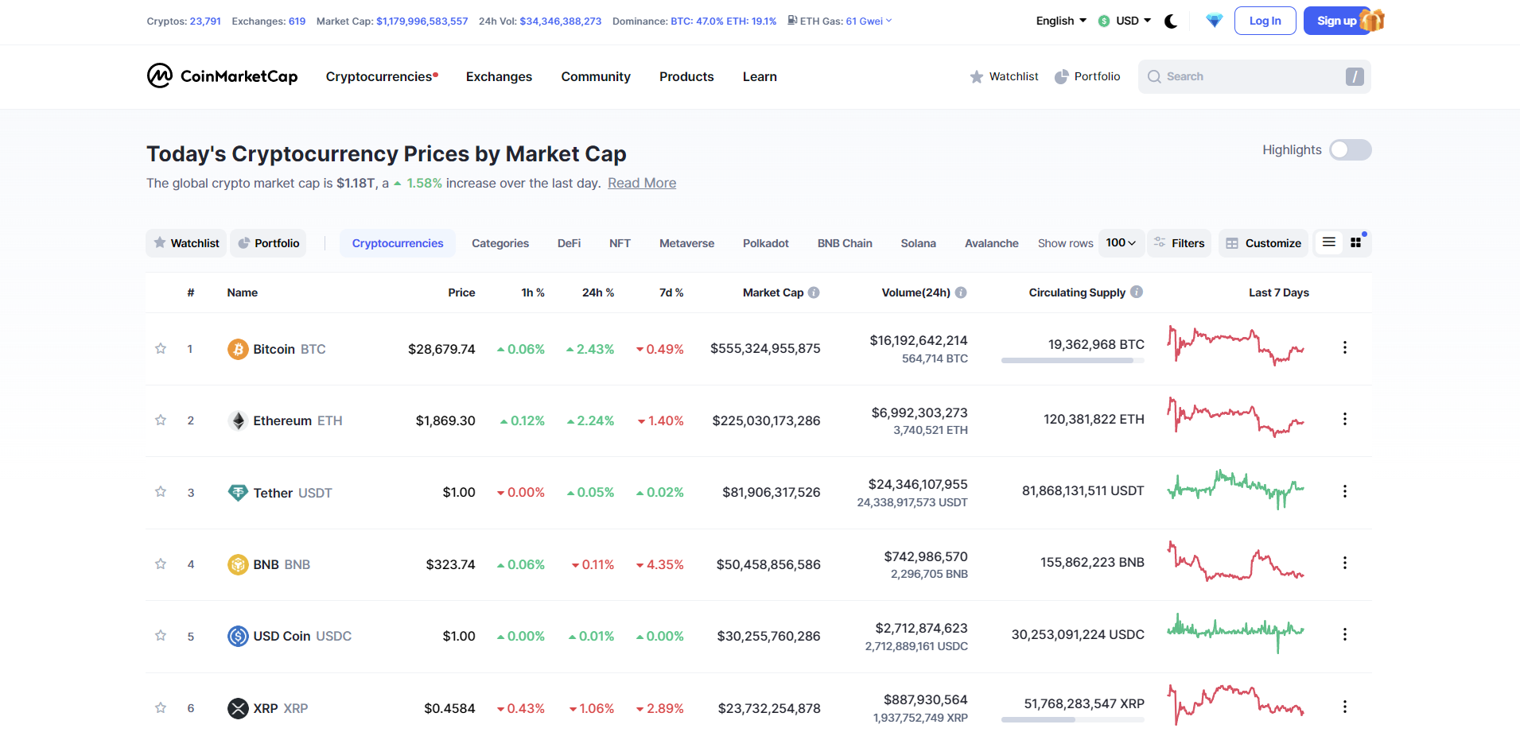
Task: Click the Bitcoin coin logo
Action: click(x=238, y=349)
